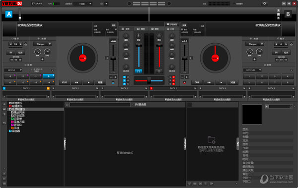Click right deck pitch plus button
This screenshot has width=298, height=188.
[187, 77]
